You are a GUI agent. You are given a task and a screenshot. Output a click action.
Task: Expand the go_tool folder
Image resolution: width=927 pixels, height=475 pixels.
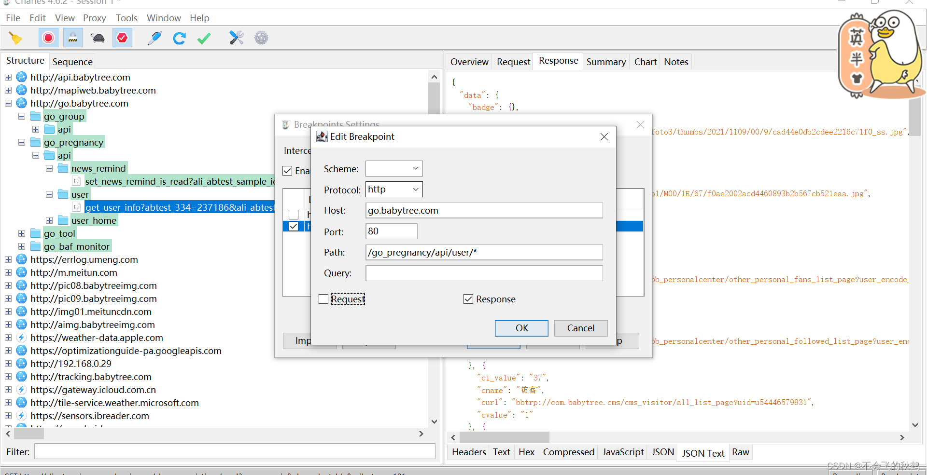(22, 233)
